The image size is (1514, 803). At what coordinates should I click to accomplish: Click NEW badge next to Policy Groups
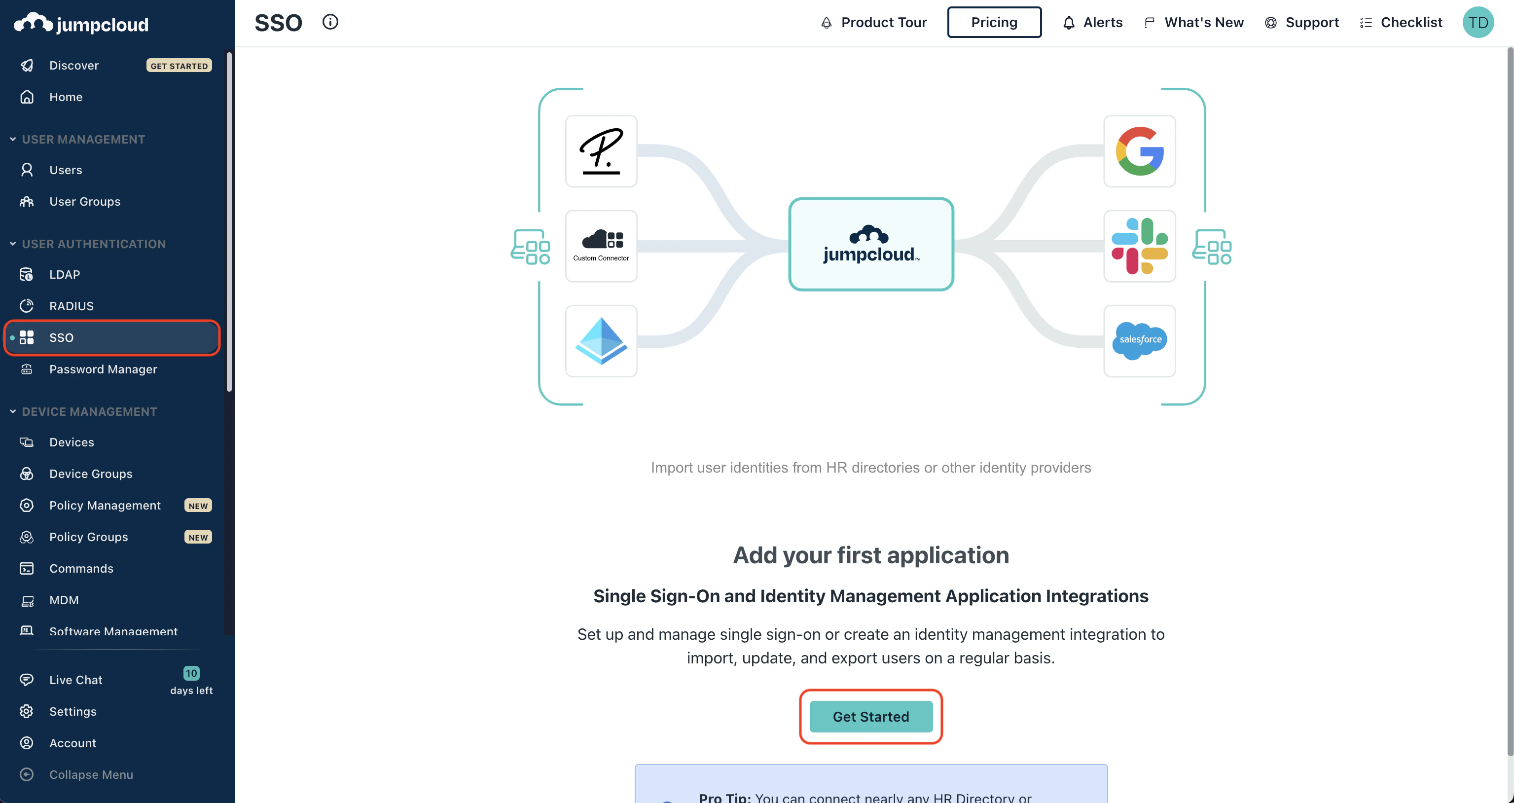click(198, 537)
